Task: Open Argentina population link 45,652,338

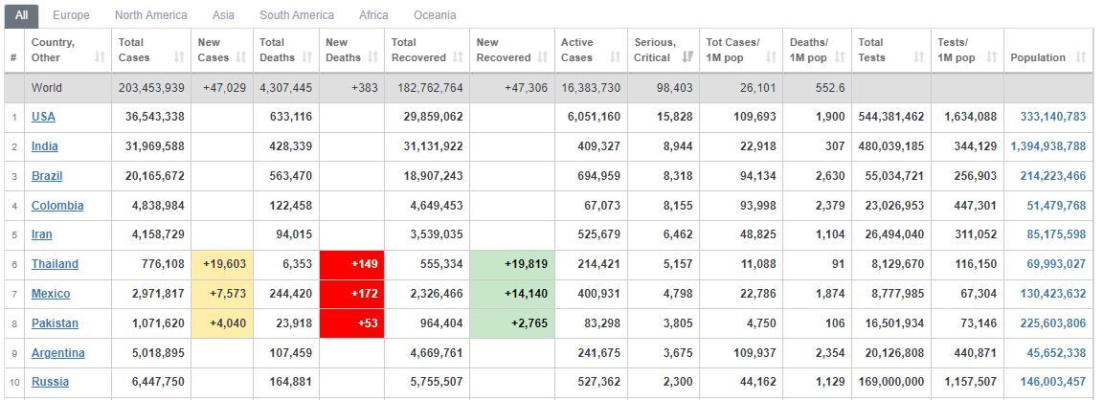Action: click(1057, 353)
